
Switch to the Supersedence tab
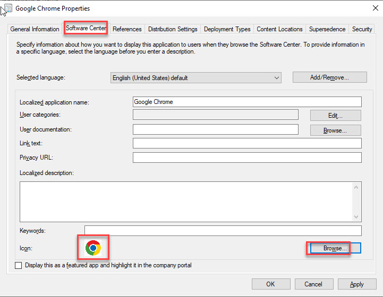[327, 29]
